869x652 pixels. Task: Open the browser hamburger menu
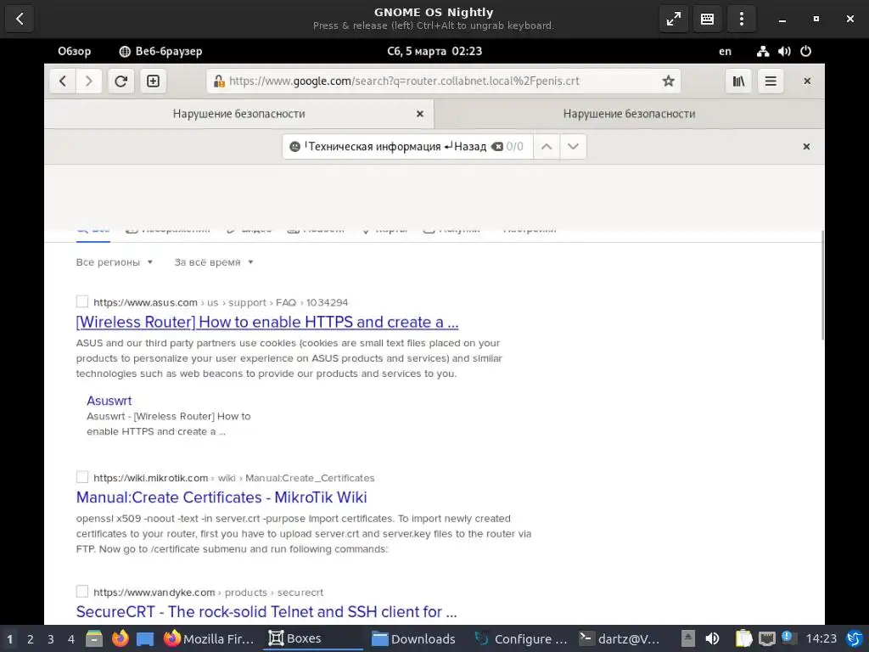(x=771, y=81)
